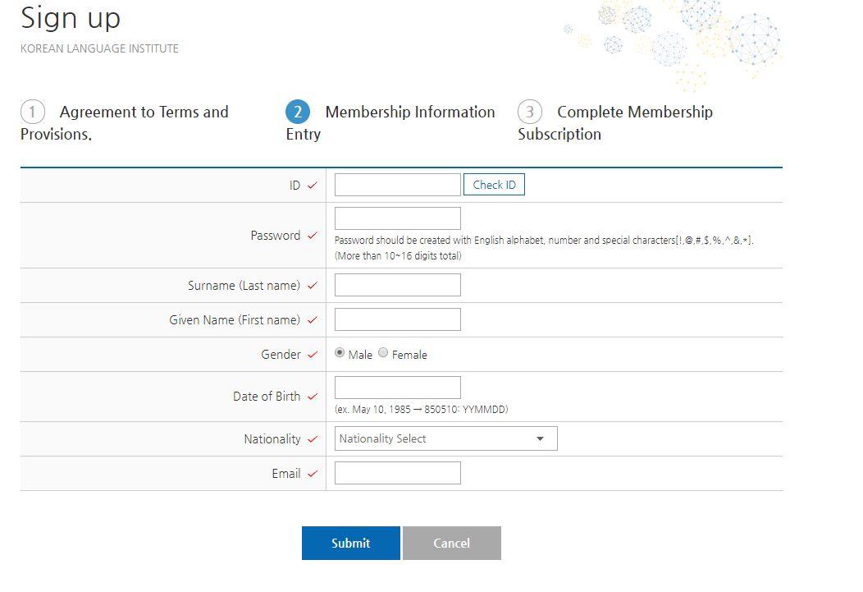Click into the Password field
The width and height of the screenshot is (863, 592).
click(397, 218)
